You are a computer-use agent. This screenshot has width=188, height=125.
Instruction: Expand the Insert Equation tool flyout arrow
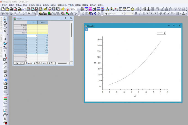pyautogui.click(x=8, y=79)
